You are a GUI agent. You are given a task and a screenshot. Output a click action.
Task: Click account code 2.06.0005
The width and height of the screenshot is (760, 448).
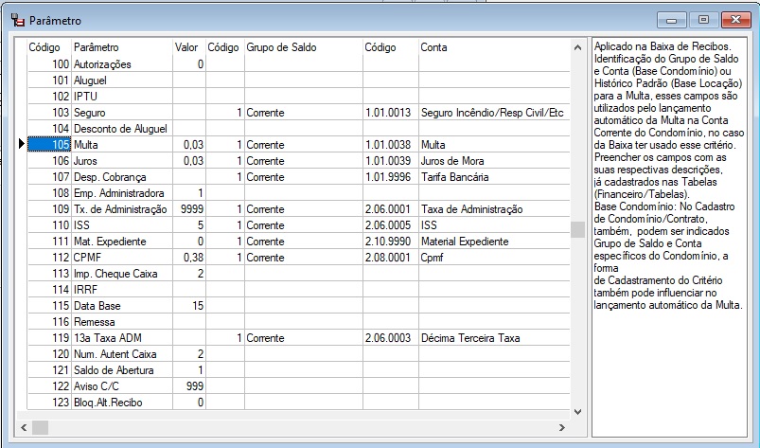coord(391,225)
